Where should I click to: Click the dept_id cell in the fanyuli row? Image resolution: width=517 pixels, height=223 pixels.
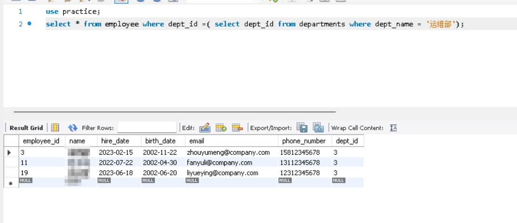pyautogui.click(x=348, y=163)
